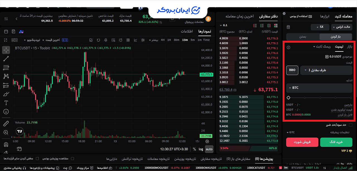Select the chart patterns drawing tool
Viewport: 357px width, 171px height.
tap(6, 76)
